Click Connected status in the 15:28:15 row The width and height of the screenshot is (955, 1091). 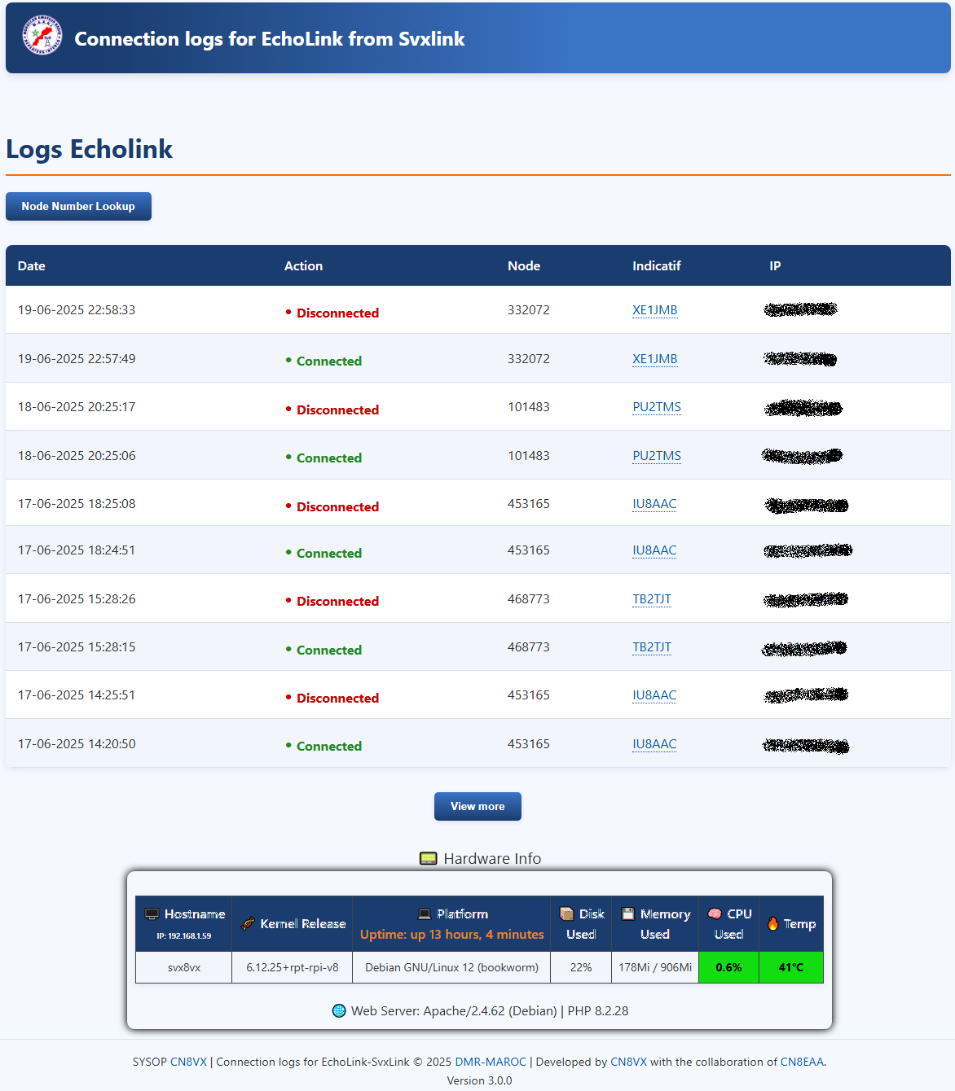click(323, 650)
